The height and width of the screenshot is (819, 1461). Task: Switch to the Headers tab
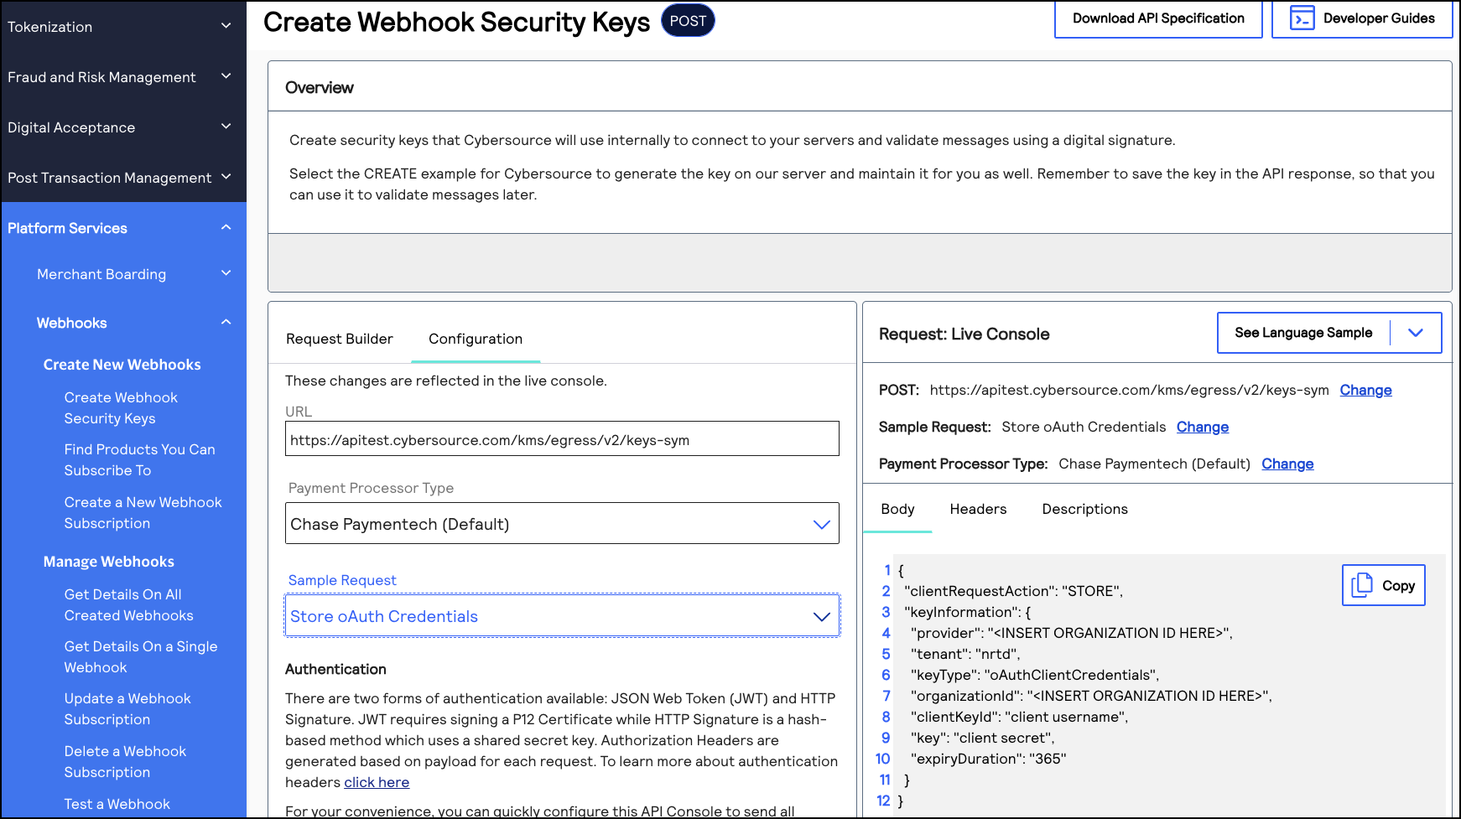[x=978, y=509]
